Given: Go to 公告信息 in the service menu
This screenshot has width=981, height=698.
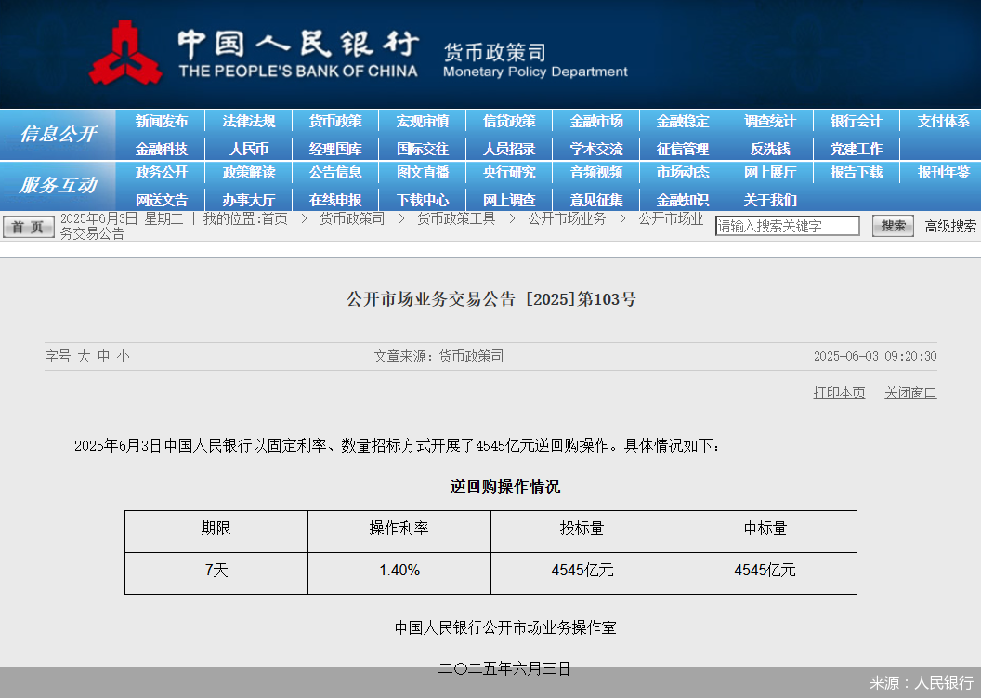Looking at the screenshot, I should coord(335,173).
